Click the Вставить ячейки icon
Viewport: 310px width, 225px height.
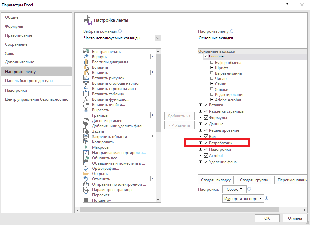[x=86, y=105]
